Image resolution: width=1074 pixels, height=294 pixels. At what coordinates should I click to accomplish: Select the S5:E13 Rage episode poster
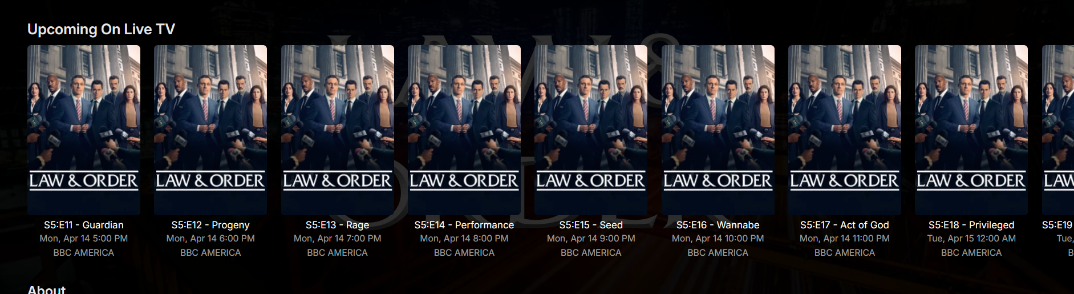coord(338,130)
